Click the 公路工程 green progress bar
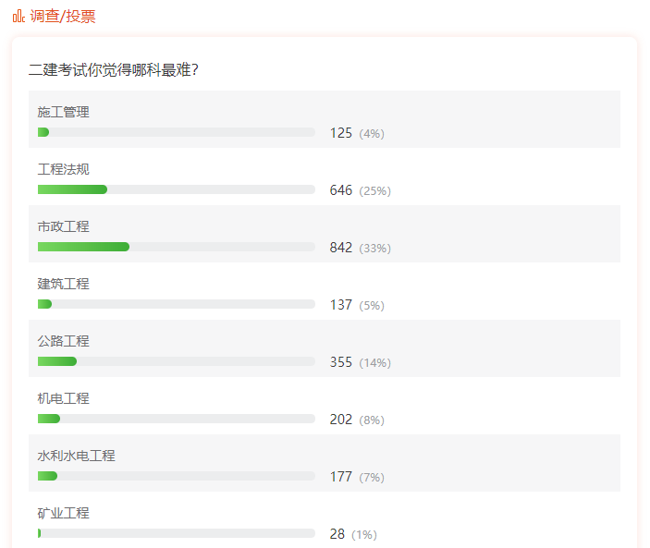Viewport: 650px width, 548px height. point(57,361)
